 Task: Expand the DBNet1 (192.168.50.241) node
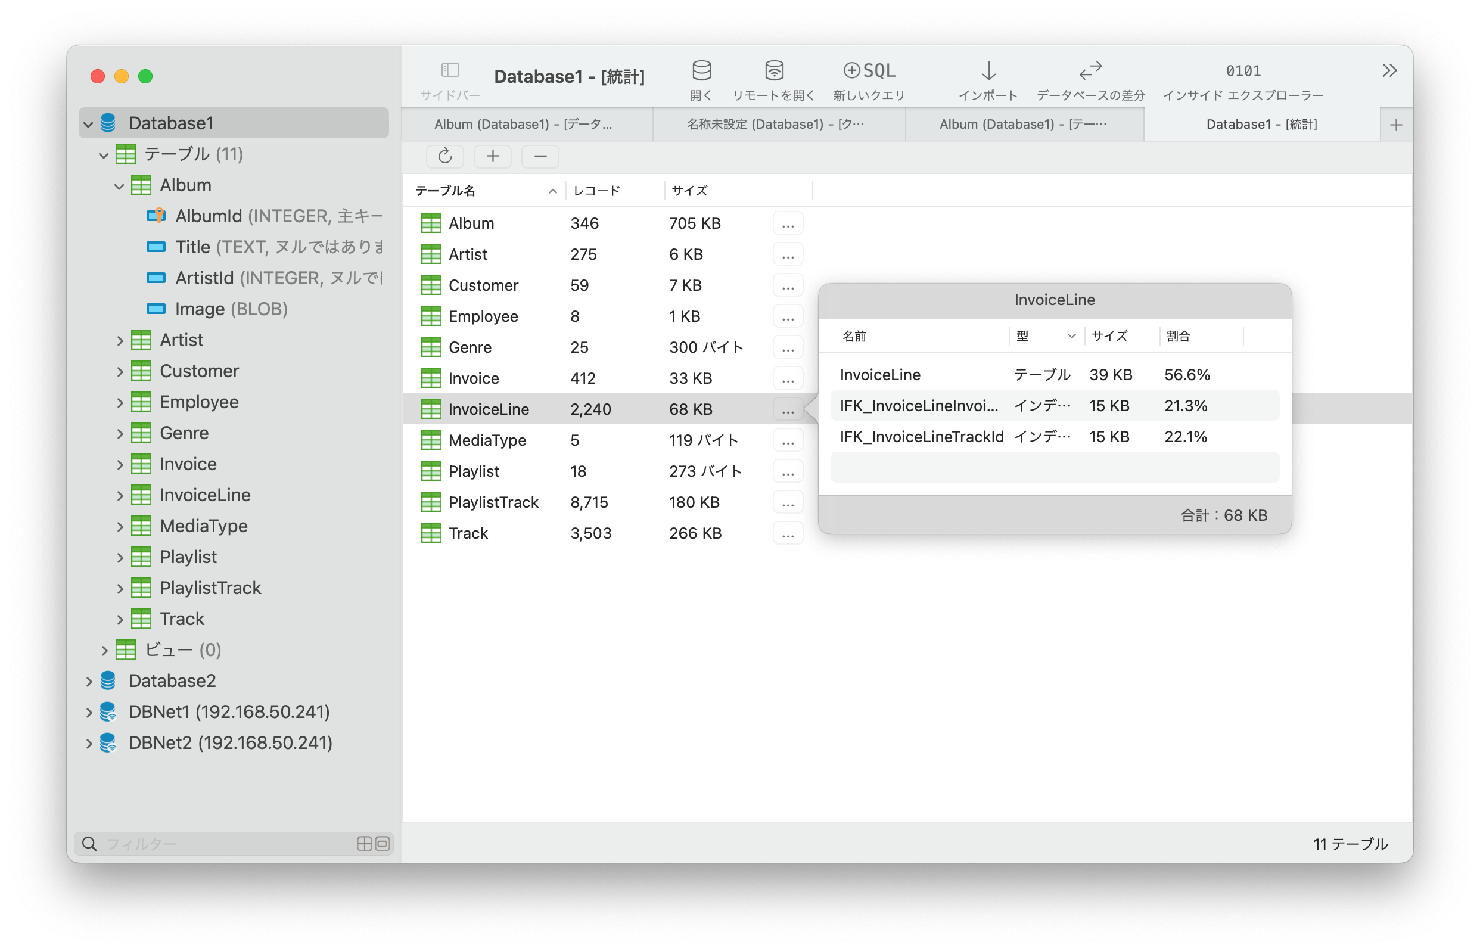pyautogui.click(x=89, y=712)
